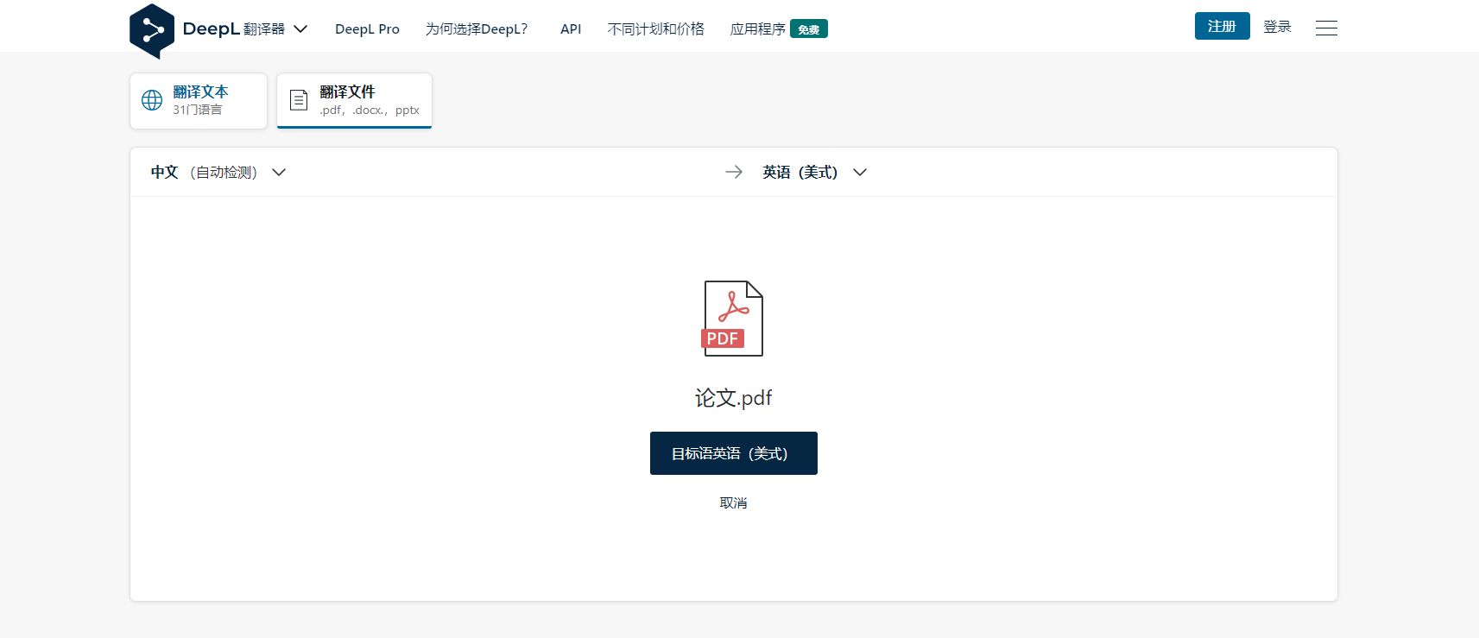Expand the DeepL 翻译器 product dropdown
The width and height of the screenshot is (1479, 638).
point(300,28)
